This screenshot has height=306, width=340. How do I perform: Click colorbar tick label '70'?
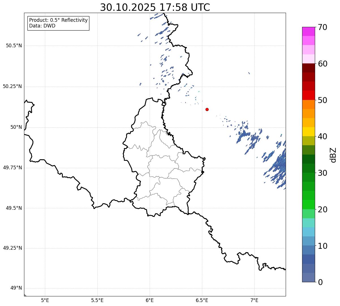click(x=322, y=27)
